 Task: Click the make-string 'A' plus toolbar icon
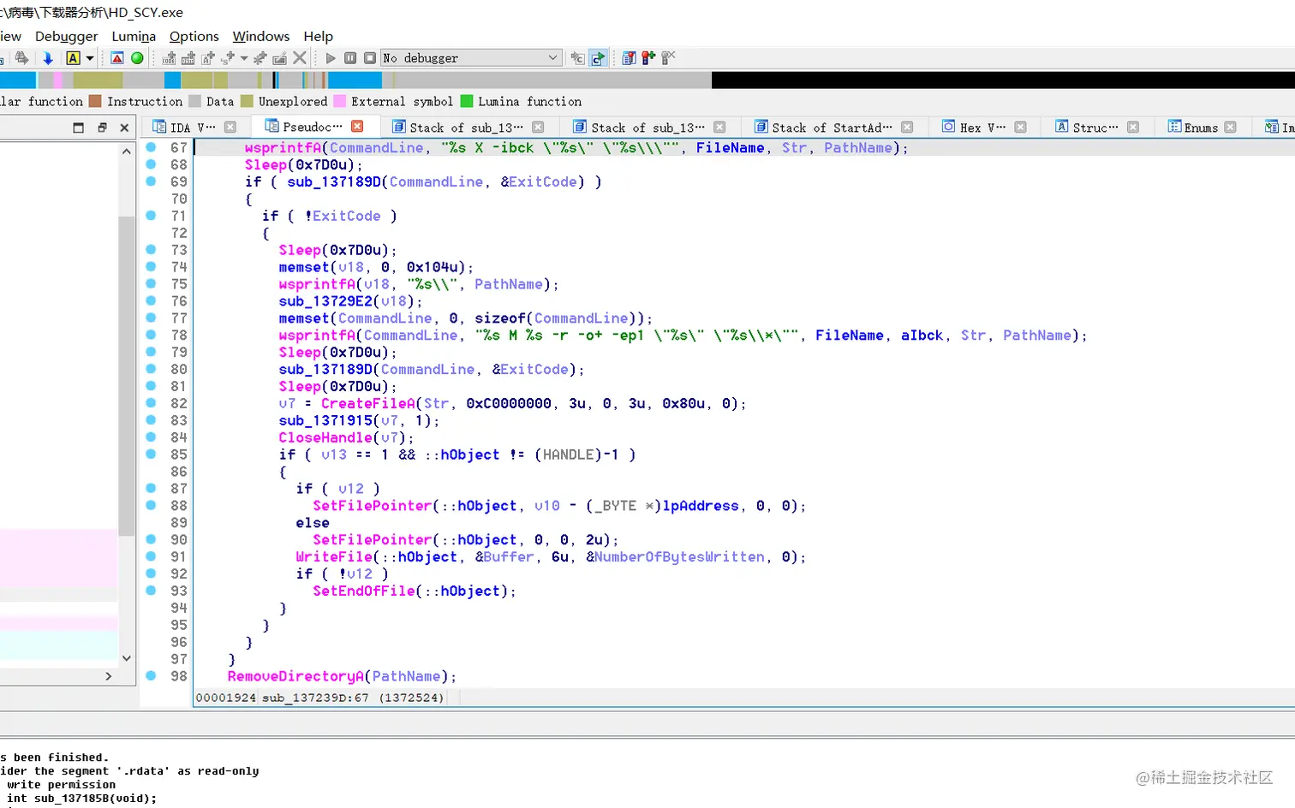(208, 58)
